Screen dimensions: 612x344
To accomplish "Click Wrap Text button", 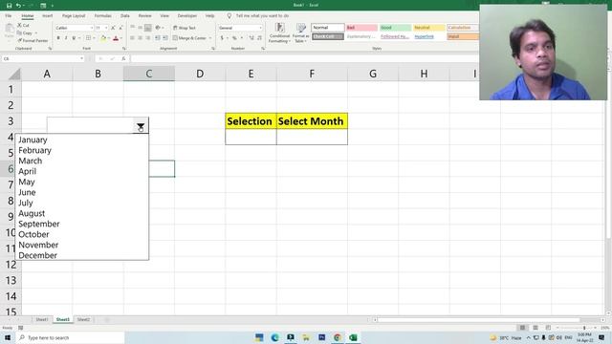I will coord(185,28).
